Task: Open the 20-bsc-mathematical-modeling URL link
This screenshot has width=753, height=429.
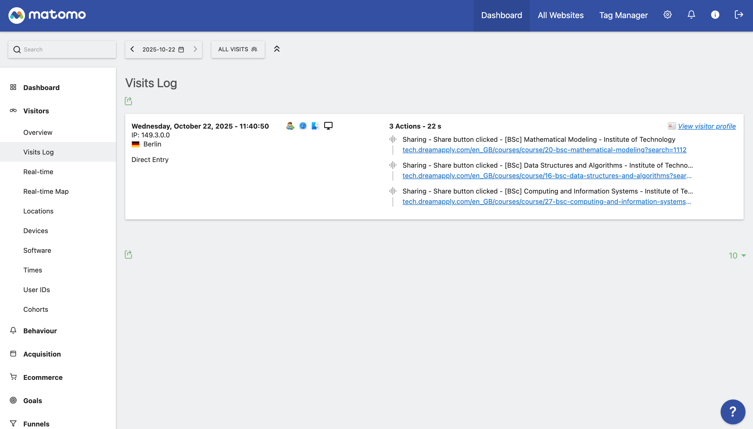Action: (544, 150)
